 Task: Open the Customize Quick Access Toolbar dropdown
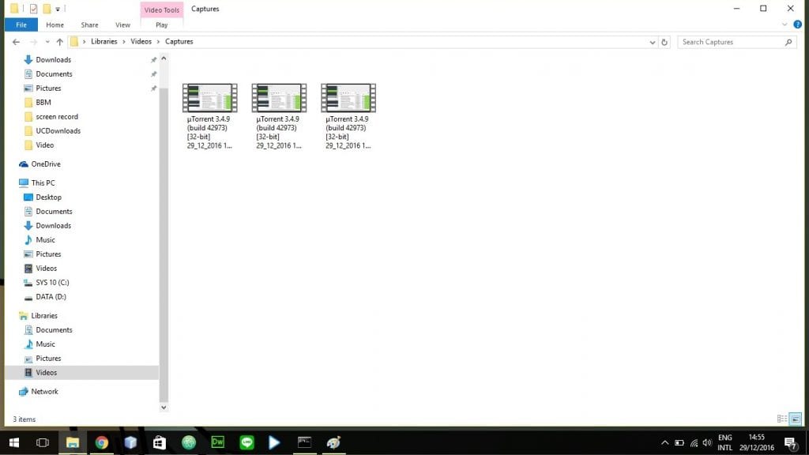pos(58,9)
